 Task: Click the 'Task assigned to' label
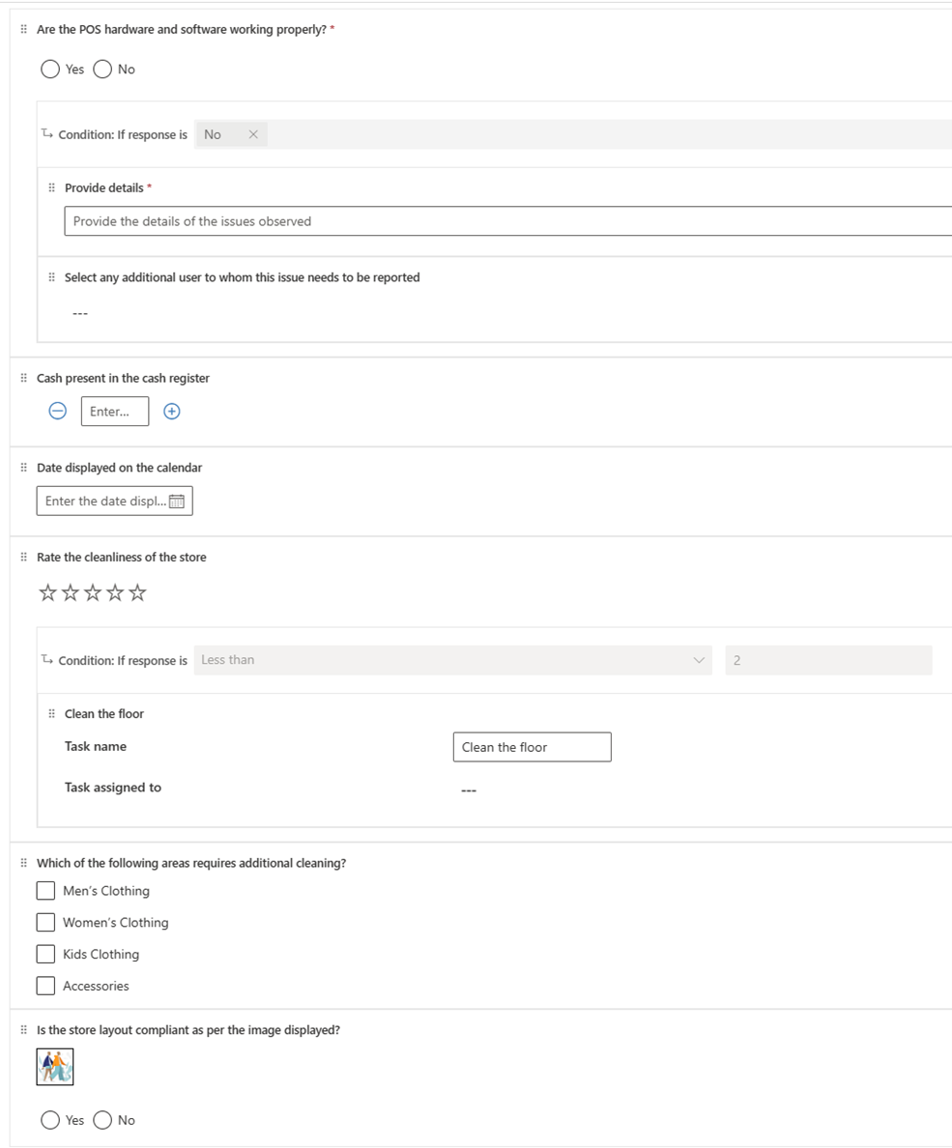pyautogui.click(x=113, y=788)
